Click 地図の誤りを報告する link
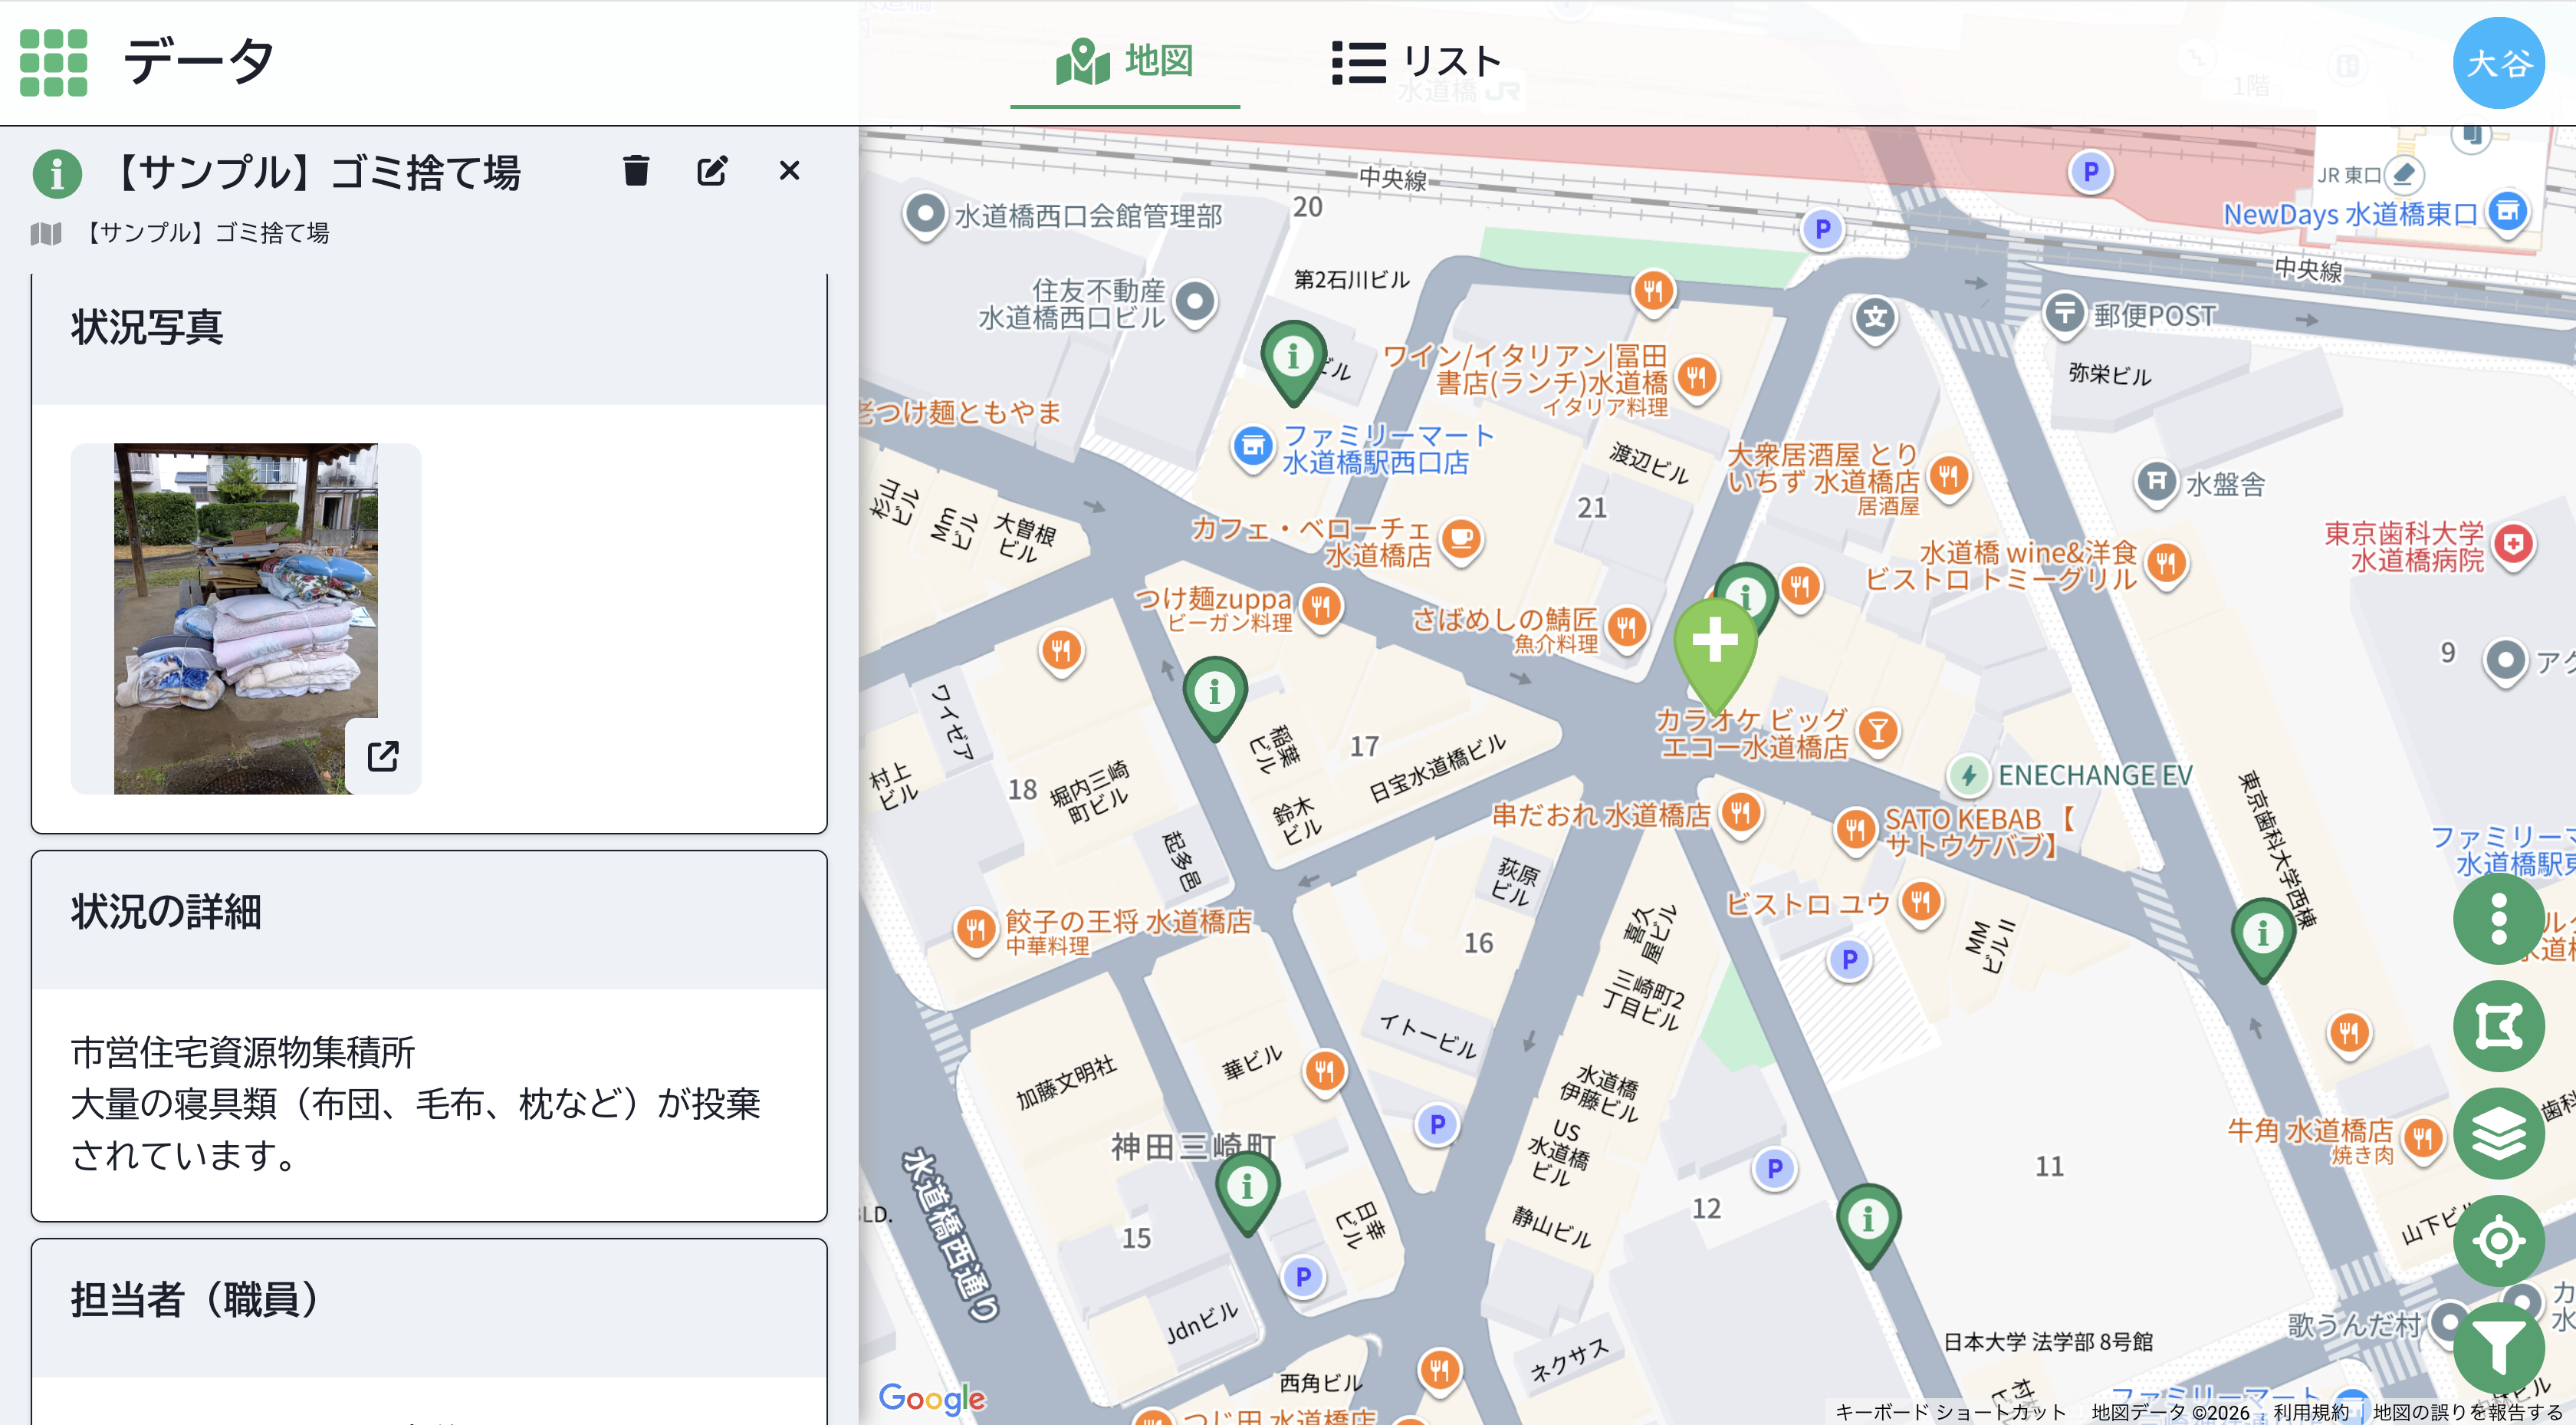The image size is (2576, 1425). [2467, 1411]
